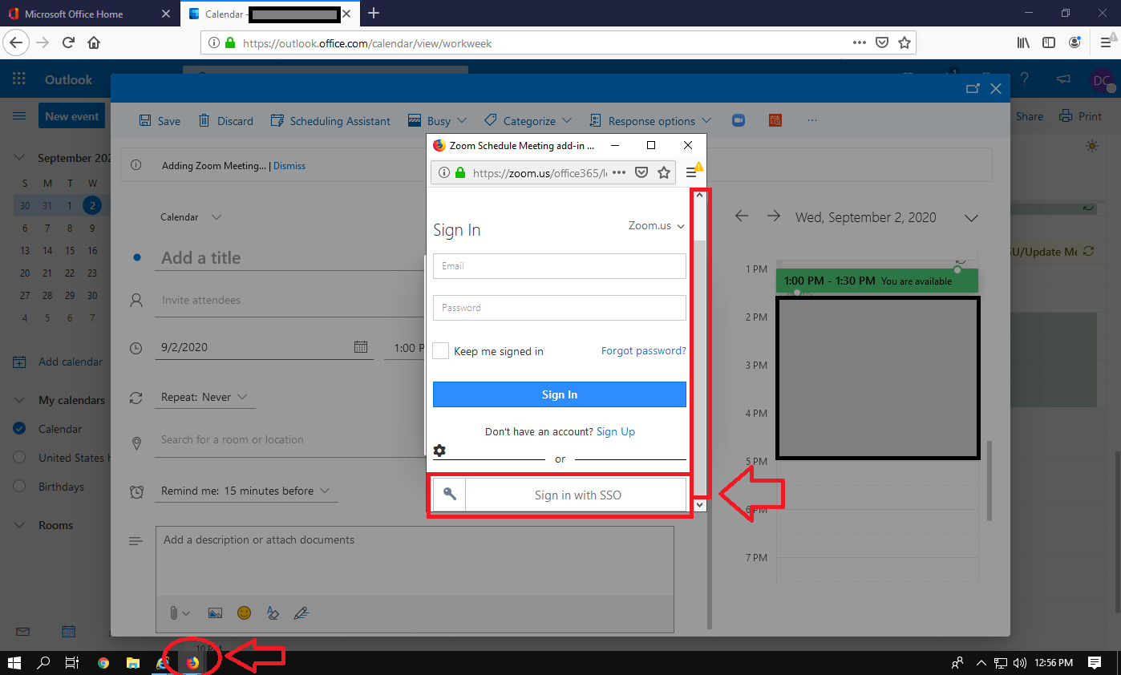Image resolution: width=1121 pixels, height=675 pixels.
Task: Expand the Repeat: Never dropdown
Action: coord(204,397)
